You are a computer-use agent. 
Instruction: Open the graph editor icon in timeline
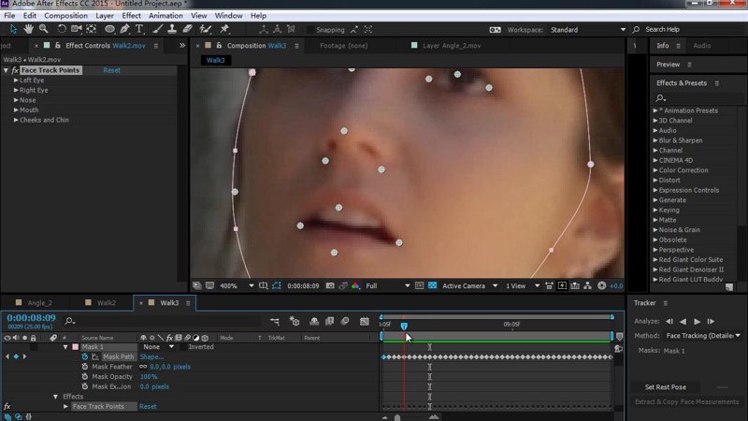click(365, 321)
